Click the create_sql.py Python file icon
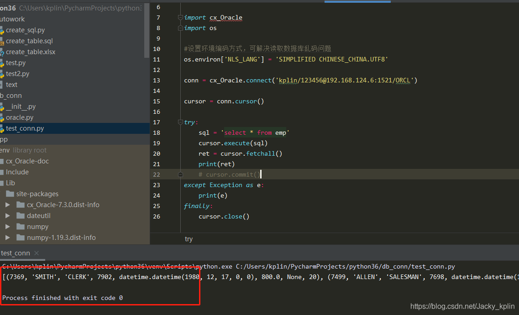519x315 pixels. tap(1, 30)
